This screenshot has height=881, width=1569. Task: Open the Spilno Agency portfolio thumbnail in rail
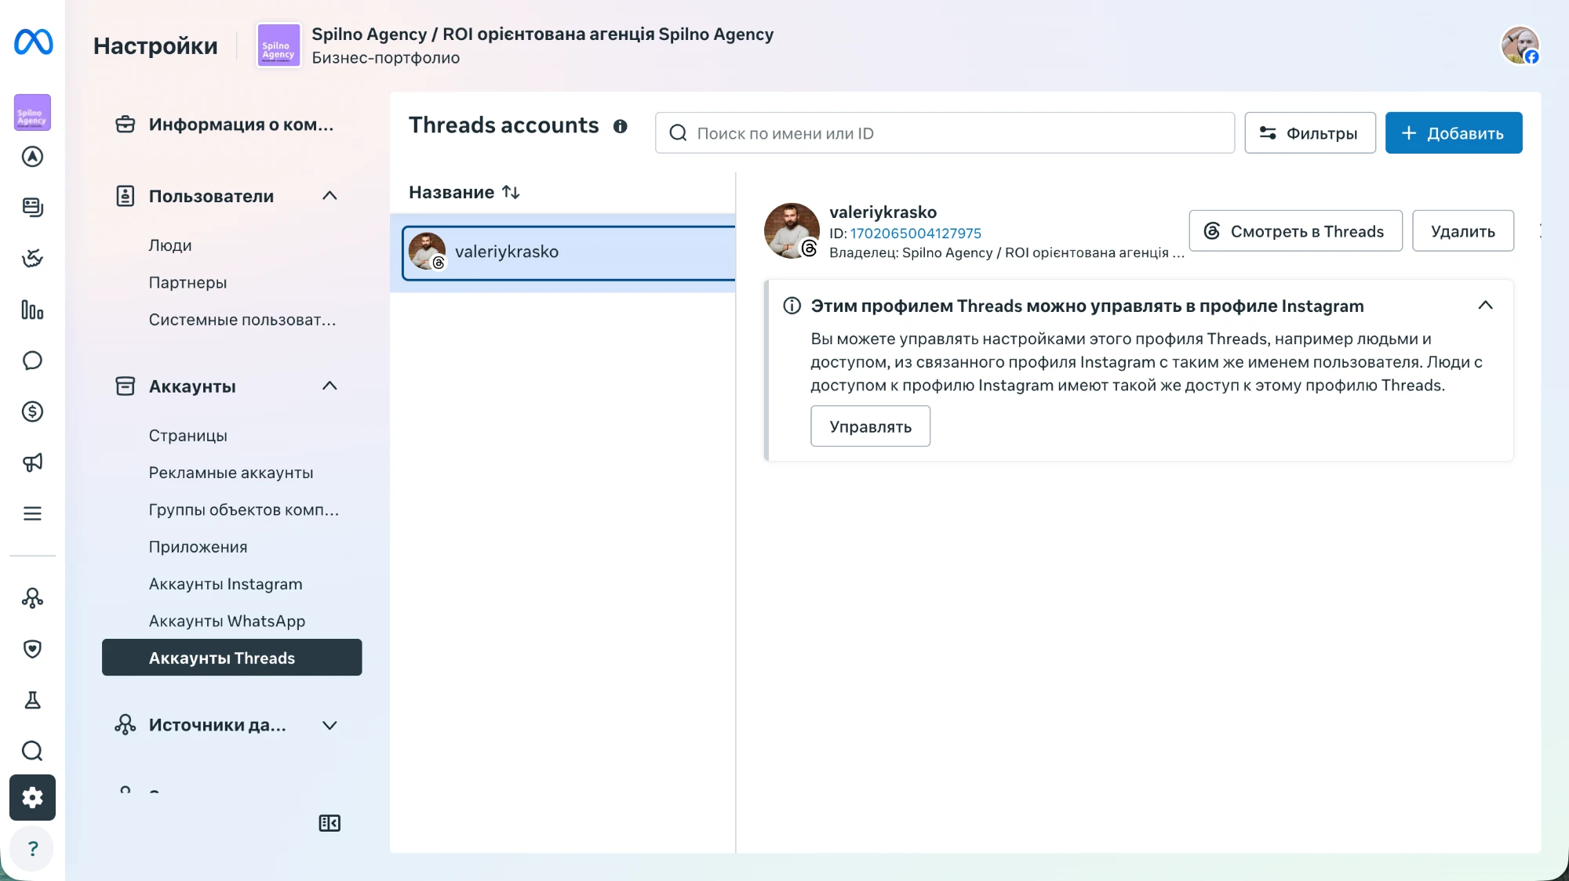(32, 112)
